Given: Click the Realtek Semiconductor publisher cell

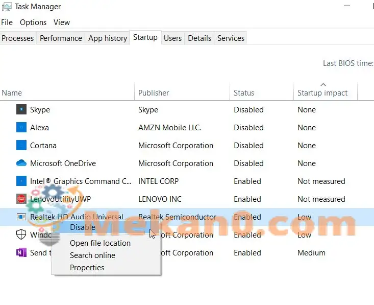Looking at the screenshot, I should coord(177,217).
